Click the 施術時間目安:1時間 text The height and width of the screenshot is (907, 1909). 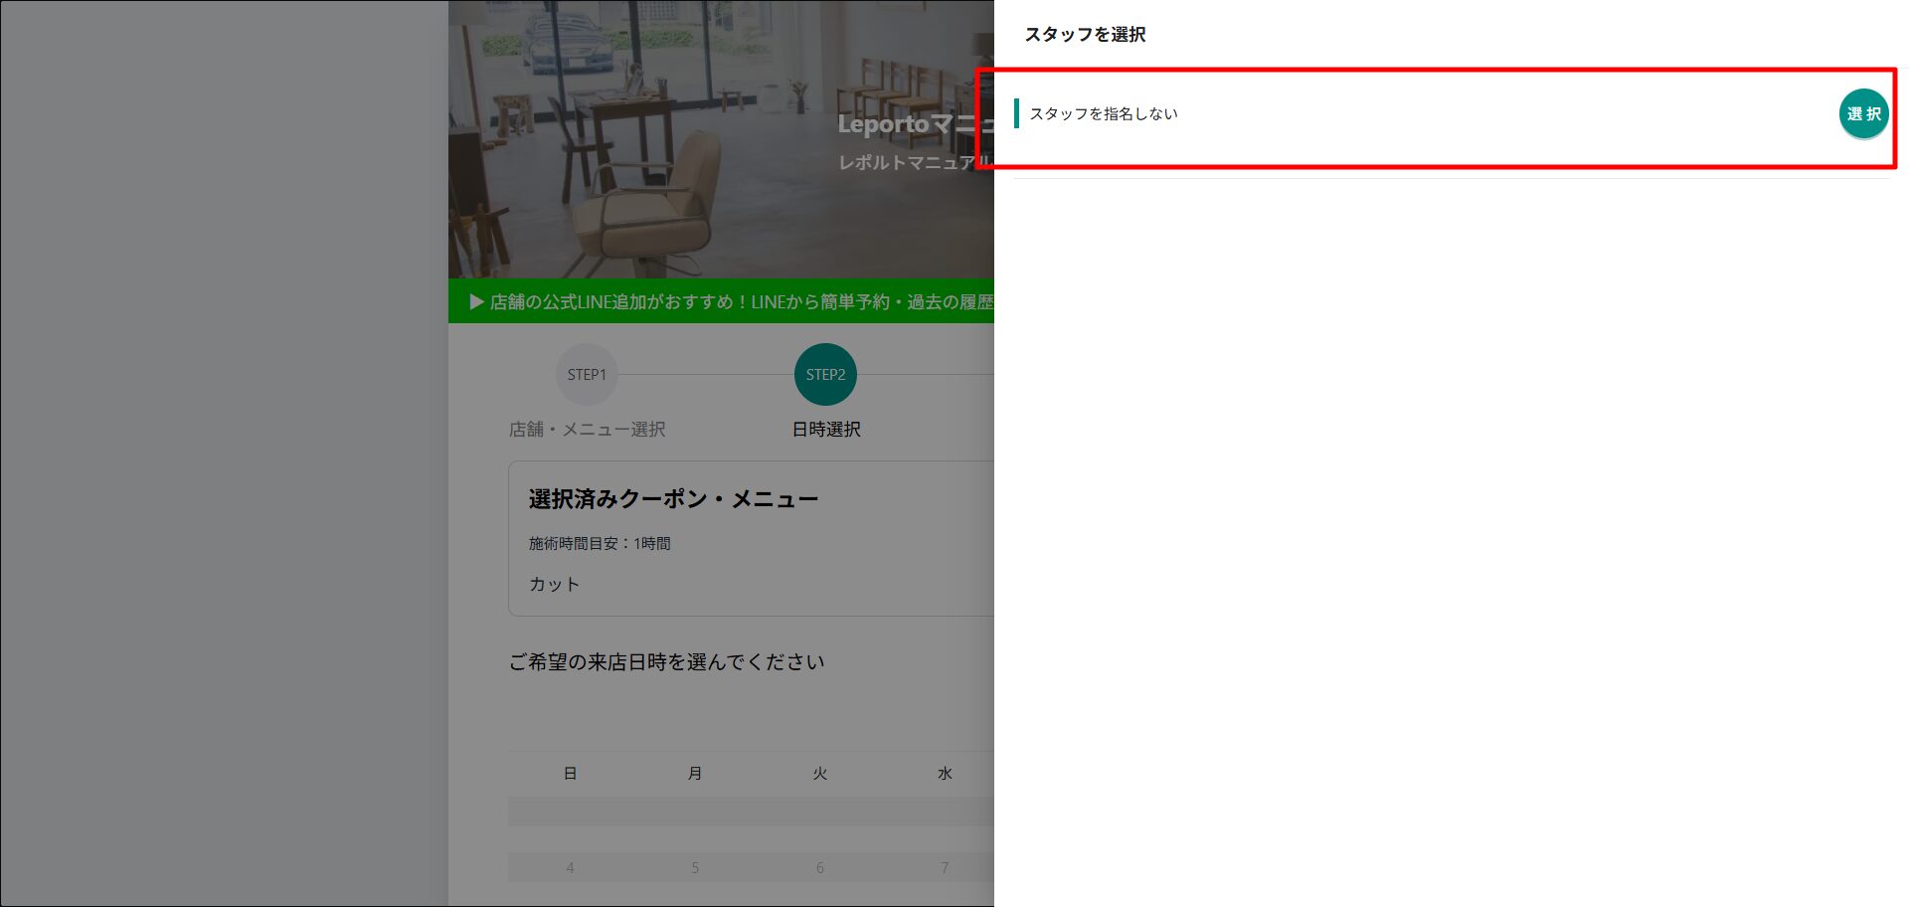tap(600, 544)
